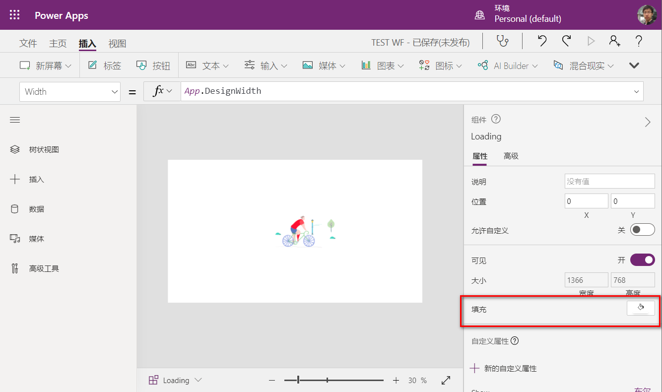
Task: Open the 新屏幕 dropdown
Action: [46, 65]
